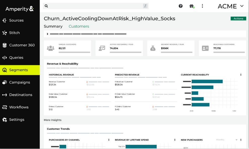The height and width of the screenshot is (149, 249).
Task: Click the 77,178 reachable customers value
Action: point(217,48)
